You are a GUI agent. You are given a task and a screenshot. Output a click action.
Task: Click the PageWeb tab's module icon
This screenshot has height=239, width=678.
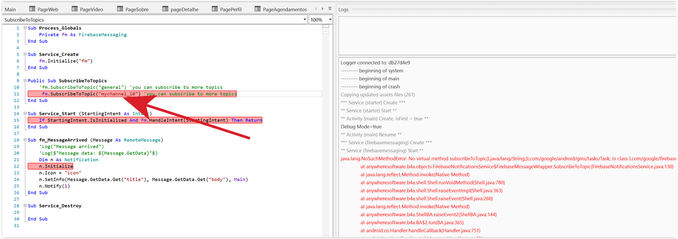coord(32,10)
